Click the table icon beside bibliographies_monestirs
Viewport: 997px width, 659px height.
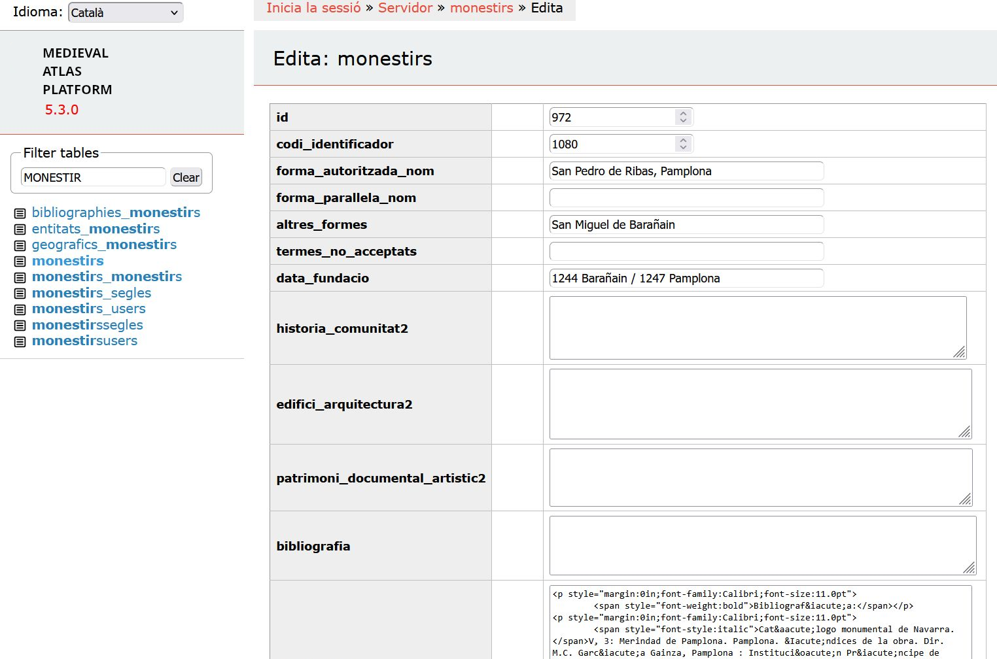pyautogui.click(x=19, y=212)
